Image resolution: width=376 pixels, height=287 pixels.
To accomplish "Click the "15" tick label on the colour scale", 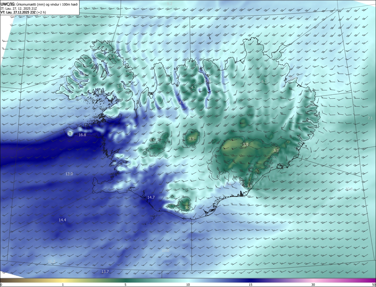I will [x=251, y=285].
